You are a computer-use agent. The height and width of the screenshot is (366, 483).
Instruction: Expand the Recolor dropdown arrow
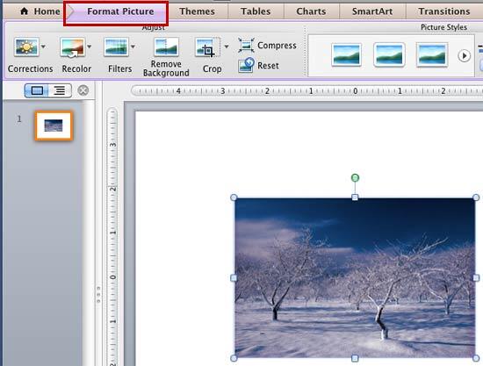pyautogui.click(x=89, y=47)
